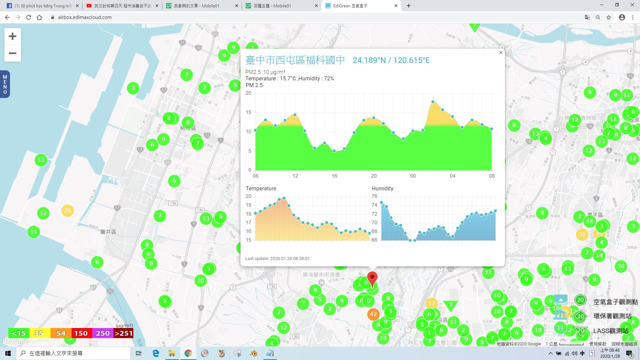
Task: Launch Microsoft Edge from taskbar
Action: coord(156,353)
